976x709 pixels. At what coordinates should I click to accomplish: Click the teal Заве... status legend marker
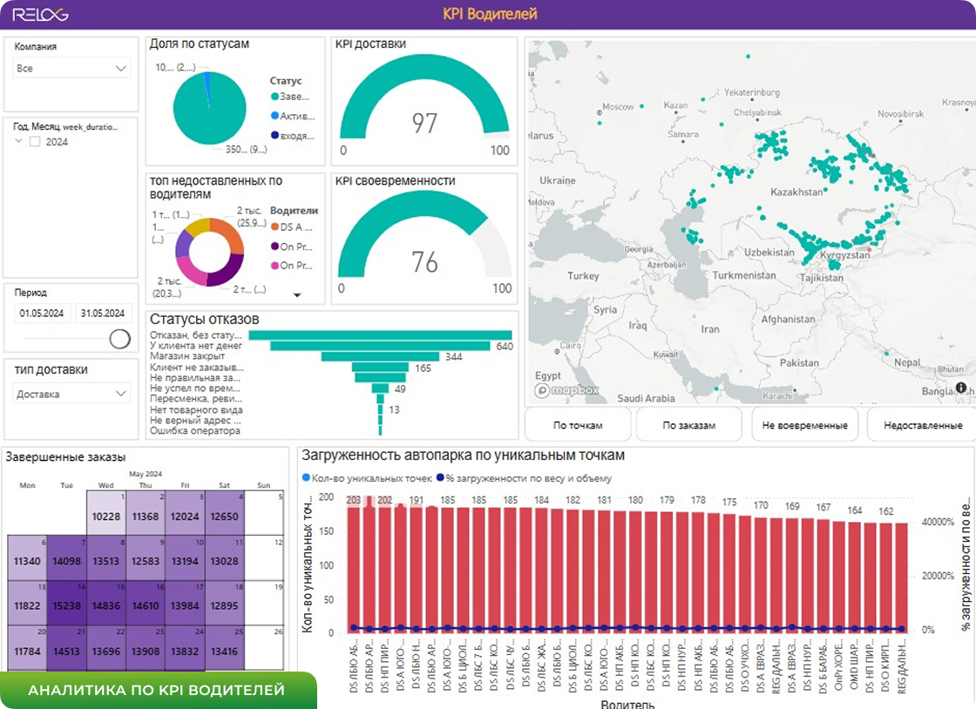click(274, 97)
